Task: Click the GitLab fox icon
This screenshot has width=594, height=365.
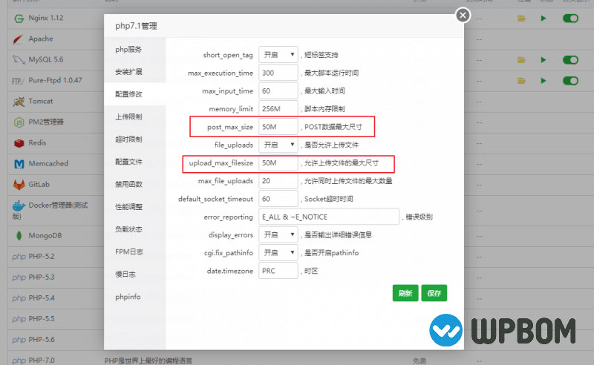Action: (x=19, y=185)
